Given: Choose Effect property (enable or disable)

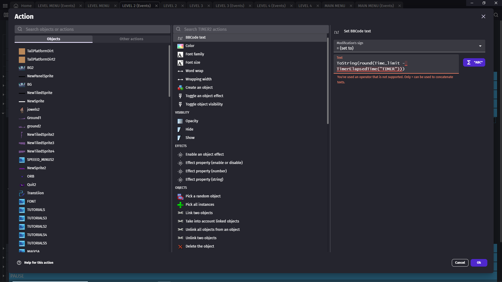Looking at the screenshot, I should coord(214,163).
